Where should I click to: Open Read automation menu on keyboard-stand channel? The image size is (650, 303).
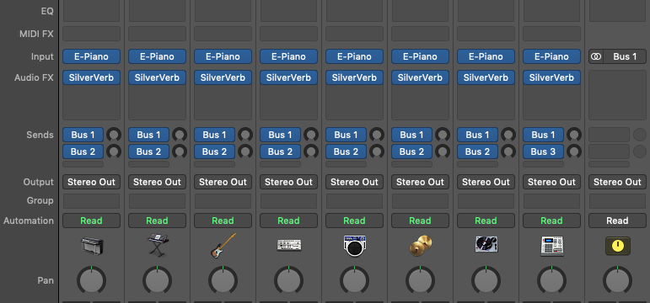pos(157,221)
